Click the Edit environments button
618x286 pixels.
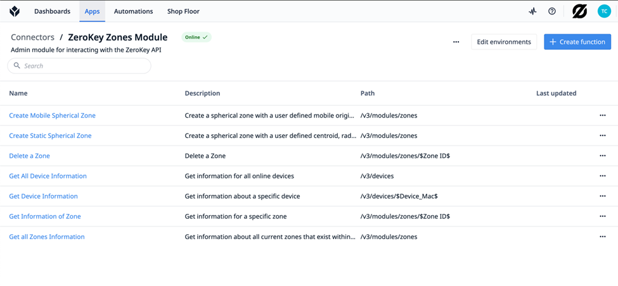[504, 42]
